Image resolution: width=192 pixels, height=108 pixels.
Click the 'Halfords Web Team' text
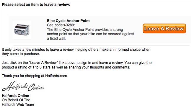[x=18, y=104]
